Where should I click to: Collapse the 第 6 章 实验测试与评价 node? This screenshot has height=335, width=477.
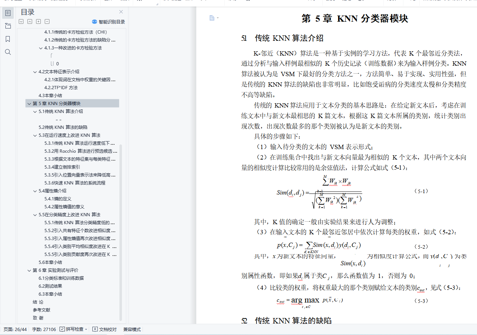coord(29,270)
